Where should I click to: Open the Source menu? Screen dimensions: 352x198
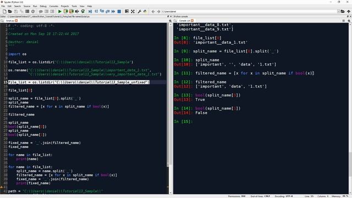click(x=27, y=6)
